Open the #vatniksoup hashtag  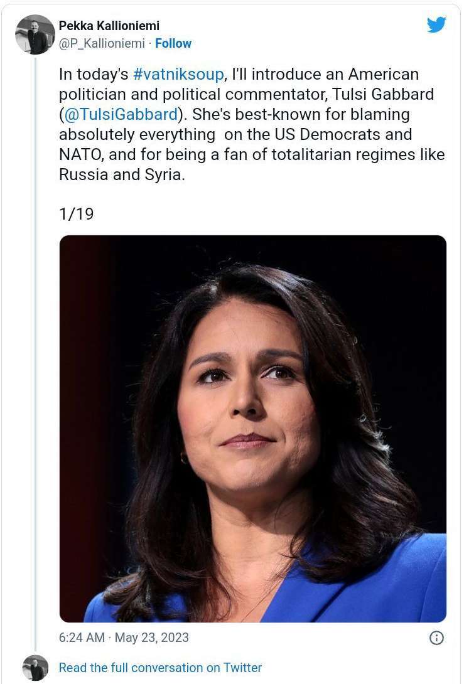click(x=178, y=74)
